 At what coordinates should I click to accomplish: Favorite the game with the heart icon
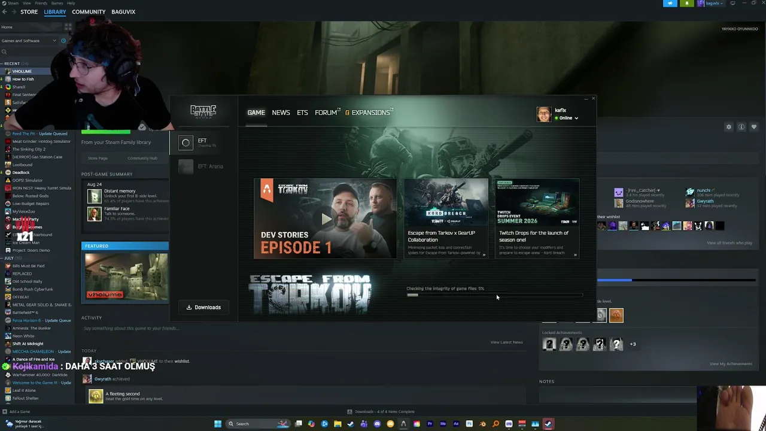click(754, 127)
